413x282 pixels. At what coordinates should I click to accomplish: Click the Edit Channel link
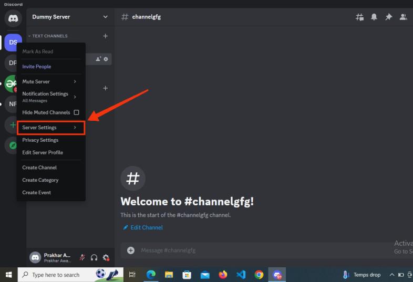[x=143, y=227]
